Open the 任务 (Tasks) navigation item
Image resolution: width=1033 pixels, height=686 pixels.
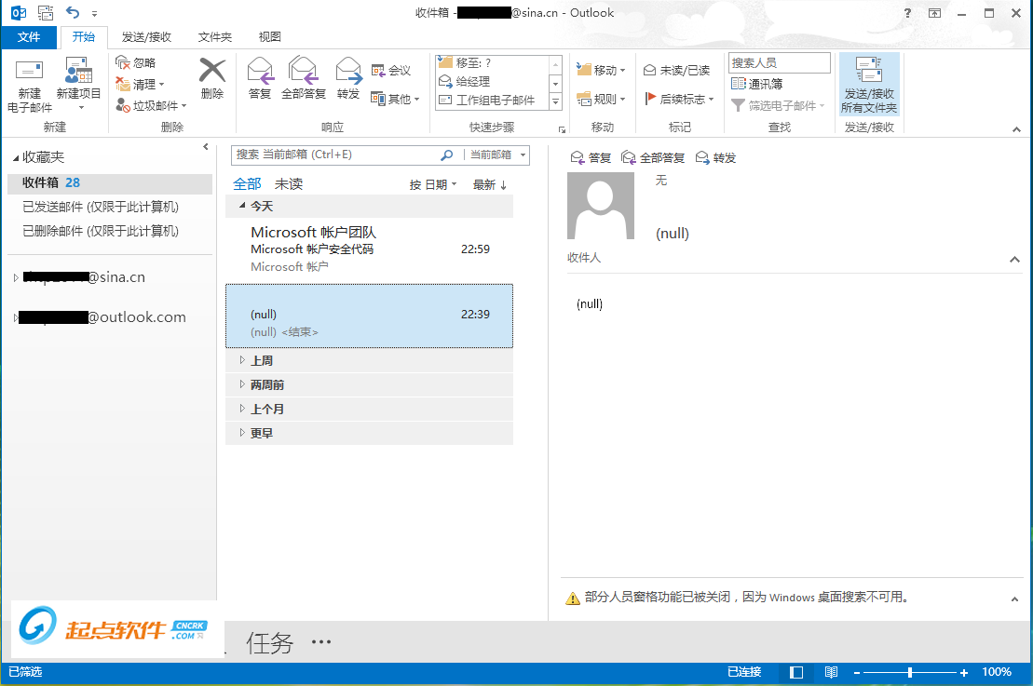pyautogui.click(x=269, y=642)
